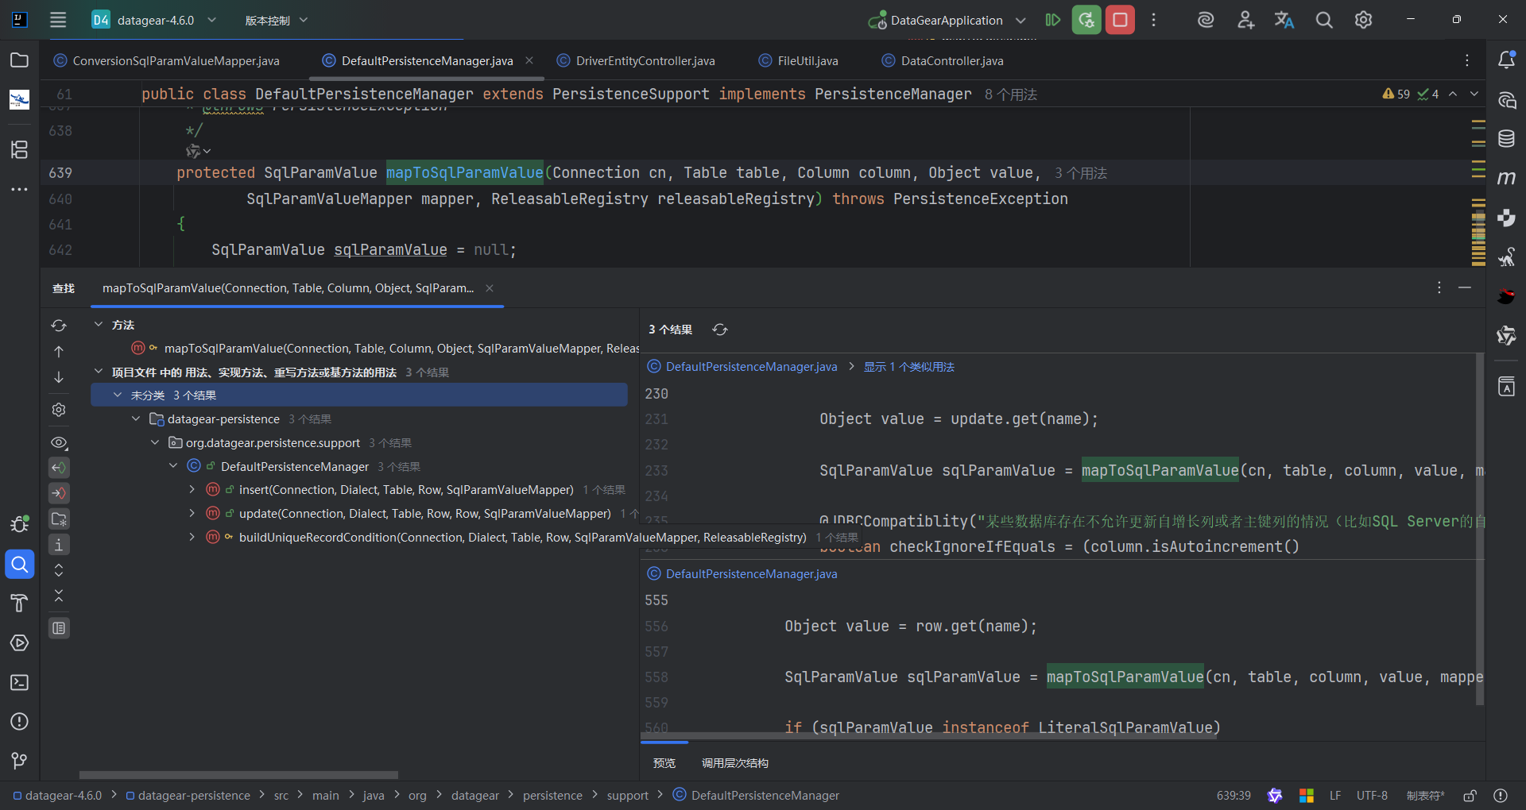Close the DefaultPersistenceManager.java editor tab
This screenshot has height=810, width=1526.
pyautogui.click(x=529, y=60)
